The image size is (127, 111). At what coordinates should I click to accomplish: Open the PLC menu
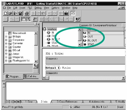click(x=30, y=8)
